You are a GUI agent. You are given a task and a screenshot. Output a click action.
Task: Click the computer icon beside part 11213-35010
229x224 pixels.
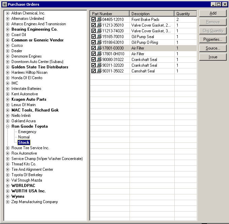99,25
